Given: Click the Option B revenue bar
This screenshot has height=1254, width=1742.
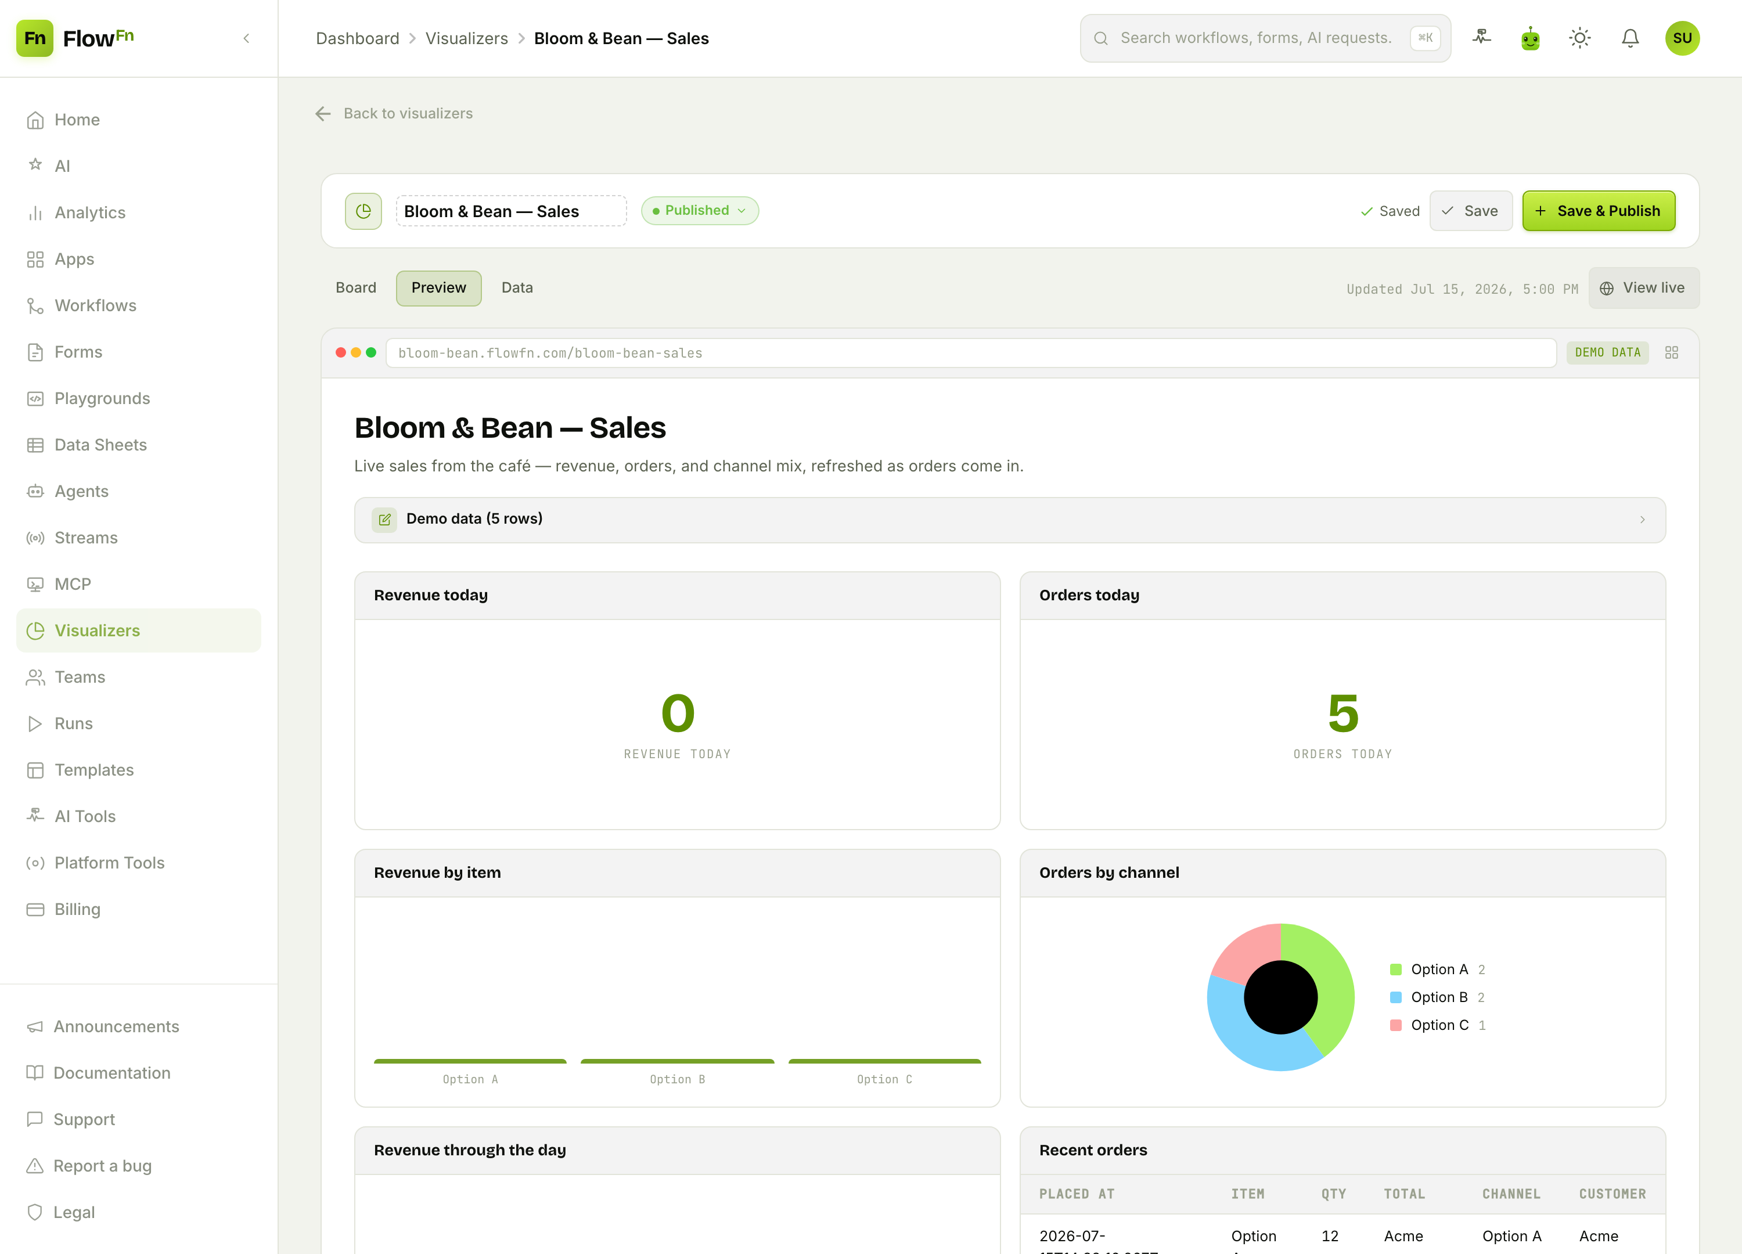Looking at the screenshot, I should (x=678, y=1061).
